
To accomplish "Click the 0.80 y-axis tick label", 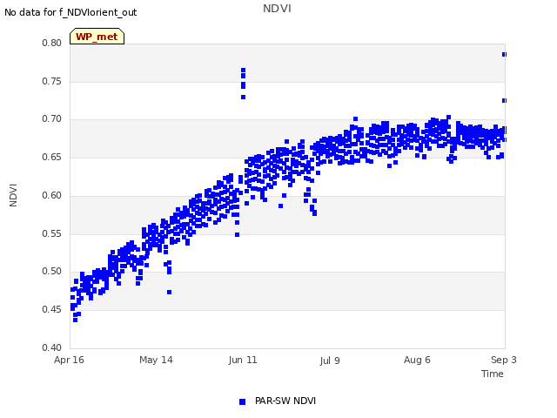I will [x=52, y=43].
